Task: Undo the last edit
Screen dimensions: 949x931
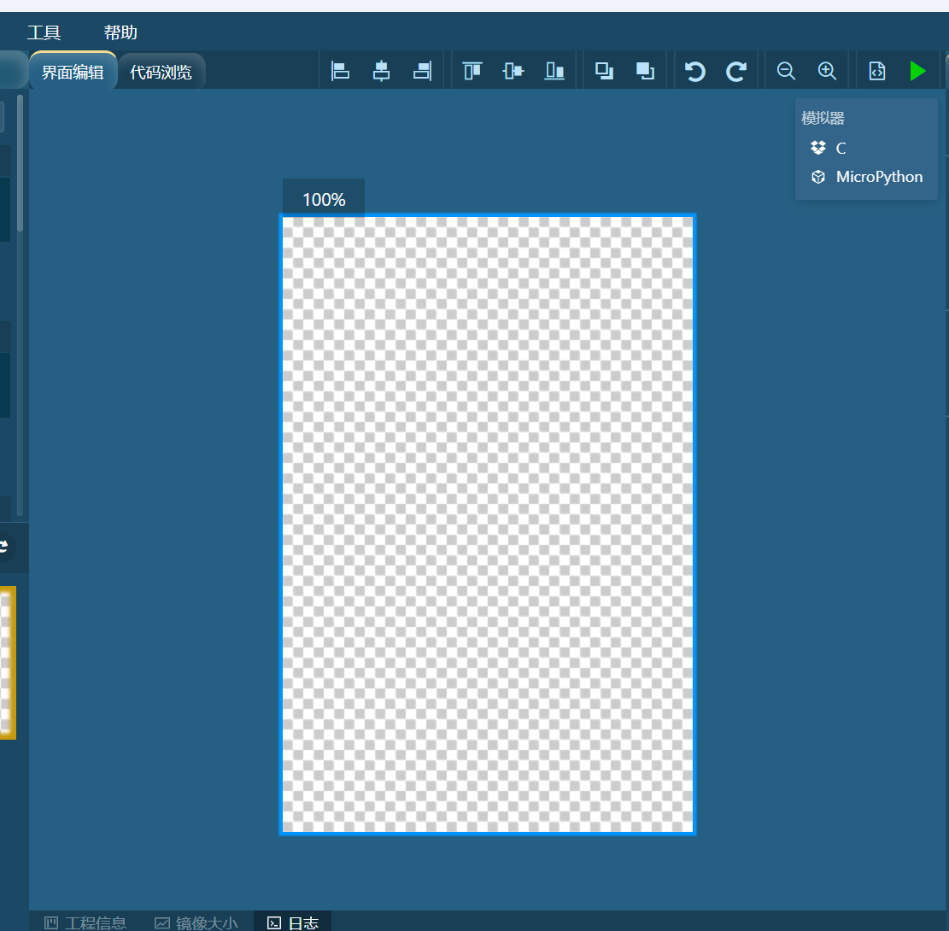Action: tap(695, 71)
